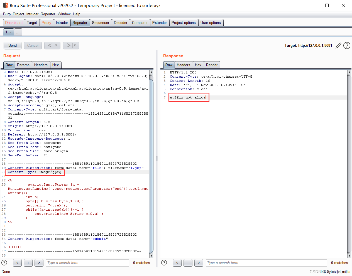Screen dimensions: 352x276
Task: Click the Cancel button
Action: tap(33, 45)
